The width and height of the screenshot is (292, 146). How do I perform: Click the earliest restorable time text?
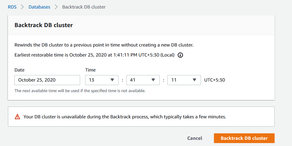[94, 55]
